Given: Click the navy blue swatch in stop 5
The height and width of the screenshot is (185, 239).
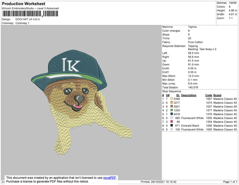Looking at the screenshot, I should coord(171,114).
